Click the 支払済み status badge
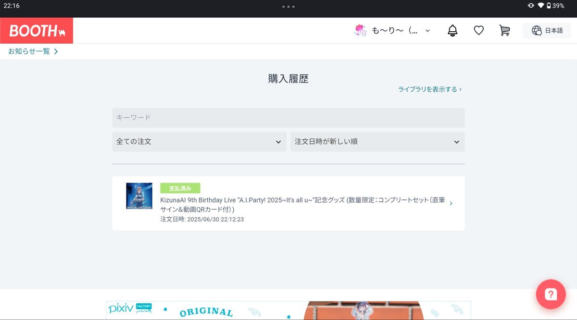Image resolution: width=577 pixels, height=320 pixels. point(180,188)
